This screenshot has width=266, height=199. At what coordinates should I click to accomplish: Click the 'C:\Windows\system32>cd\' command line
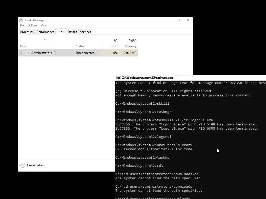coord(139,166)
